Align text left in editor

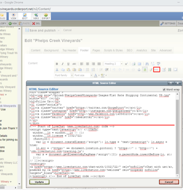click(x=82, y=64)
